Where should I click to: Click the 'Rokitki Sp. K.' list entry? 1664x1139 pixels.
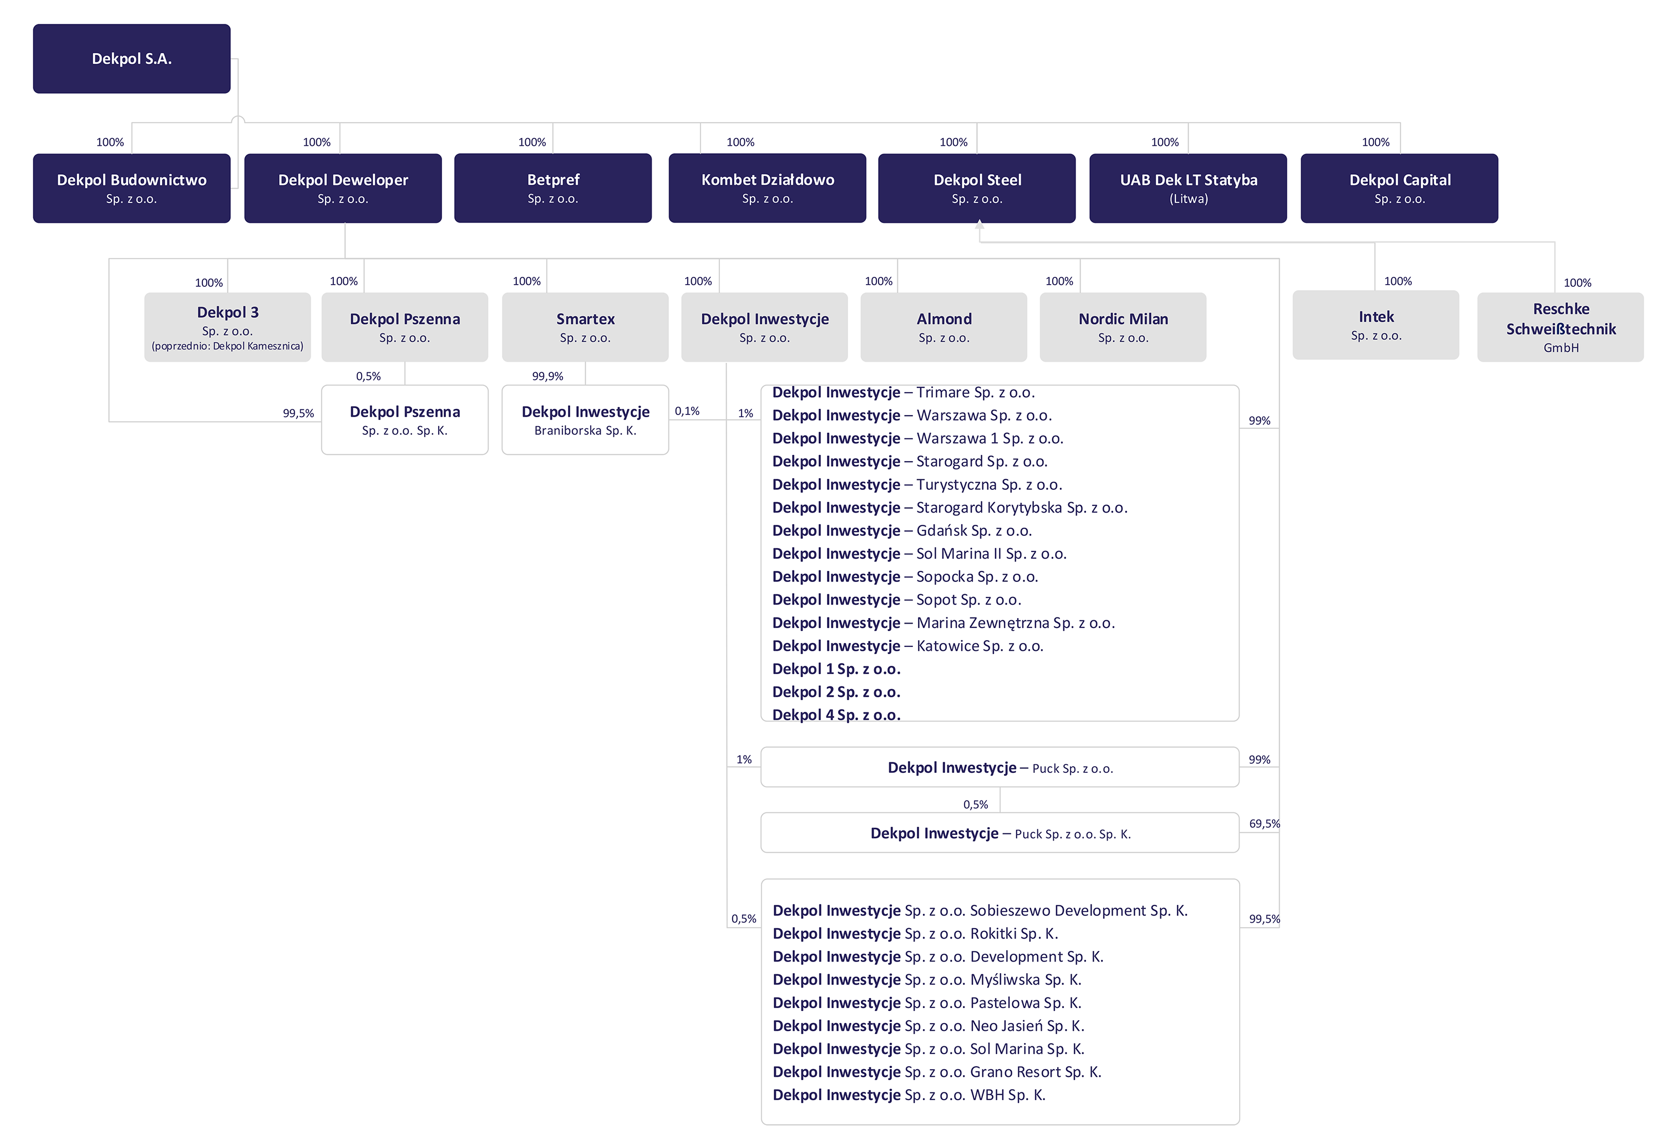[x=915, y=933]
